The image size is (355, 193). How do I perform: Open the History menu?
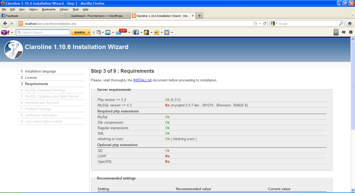tap(33, 9)
